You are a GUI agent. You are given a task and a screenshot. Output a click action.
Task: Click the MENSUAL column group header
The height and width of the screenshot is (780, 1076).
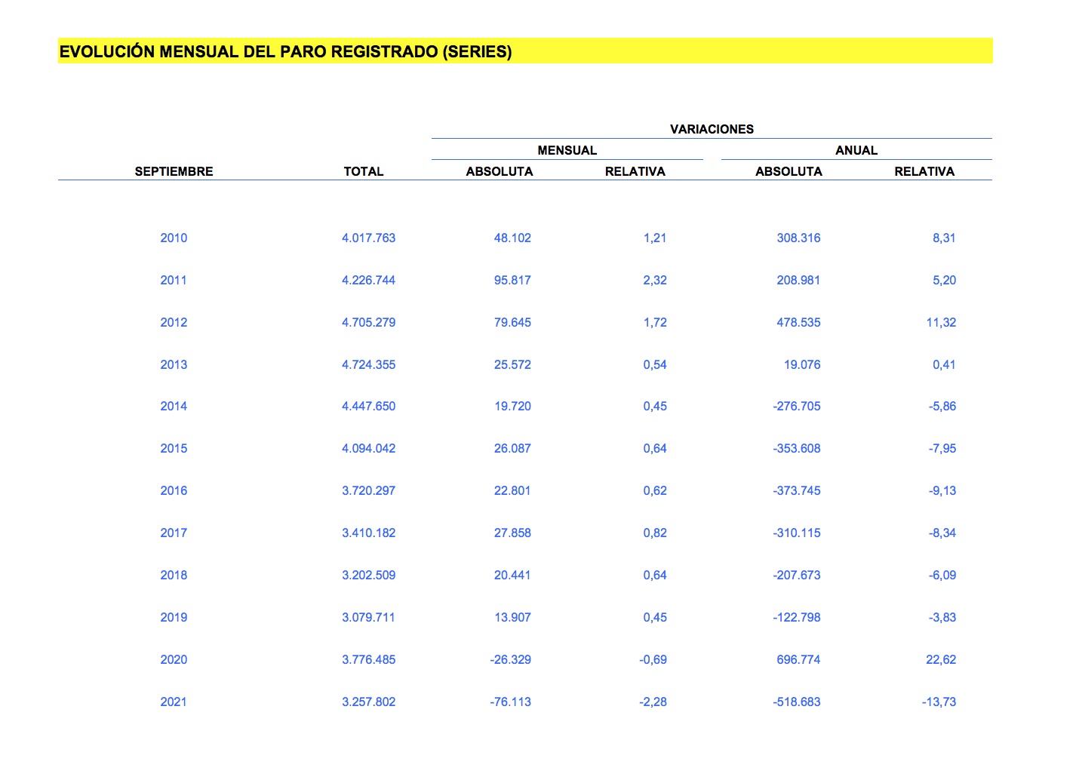click(x=567, y=150)
